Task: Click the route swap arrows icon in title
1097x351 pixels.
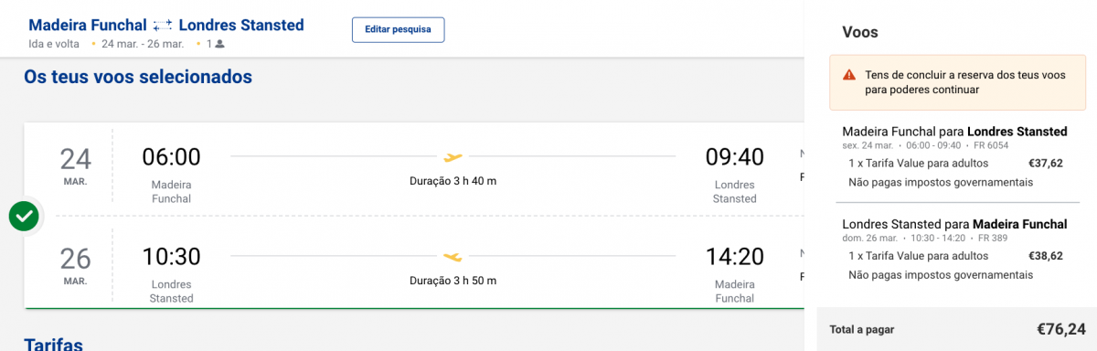Action: [163, 26]
